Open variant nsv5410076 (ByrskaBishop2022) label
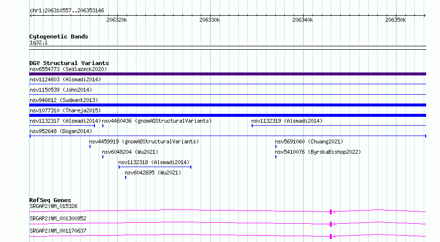The width and height of the screenshot is (440, 242). click(x=318, y=152)
